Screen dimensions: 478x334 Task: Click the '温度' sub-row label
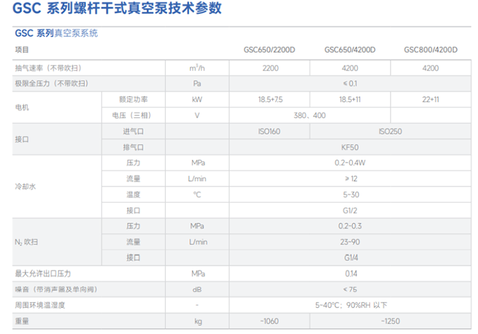pyautogui.click(x=133, y=195)
